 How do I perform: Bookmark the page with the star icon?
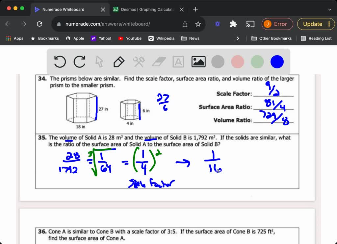tap(197, 24)
